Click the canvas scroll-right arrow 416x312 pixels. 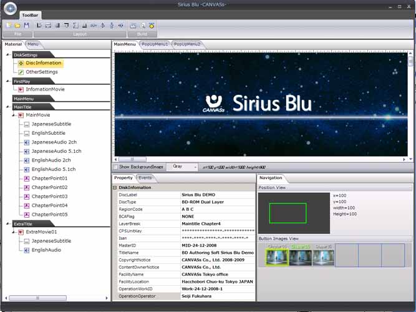[x=404, y=159]
